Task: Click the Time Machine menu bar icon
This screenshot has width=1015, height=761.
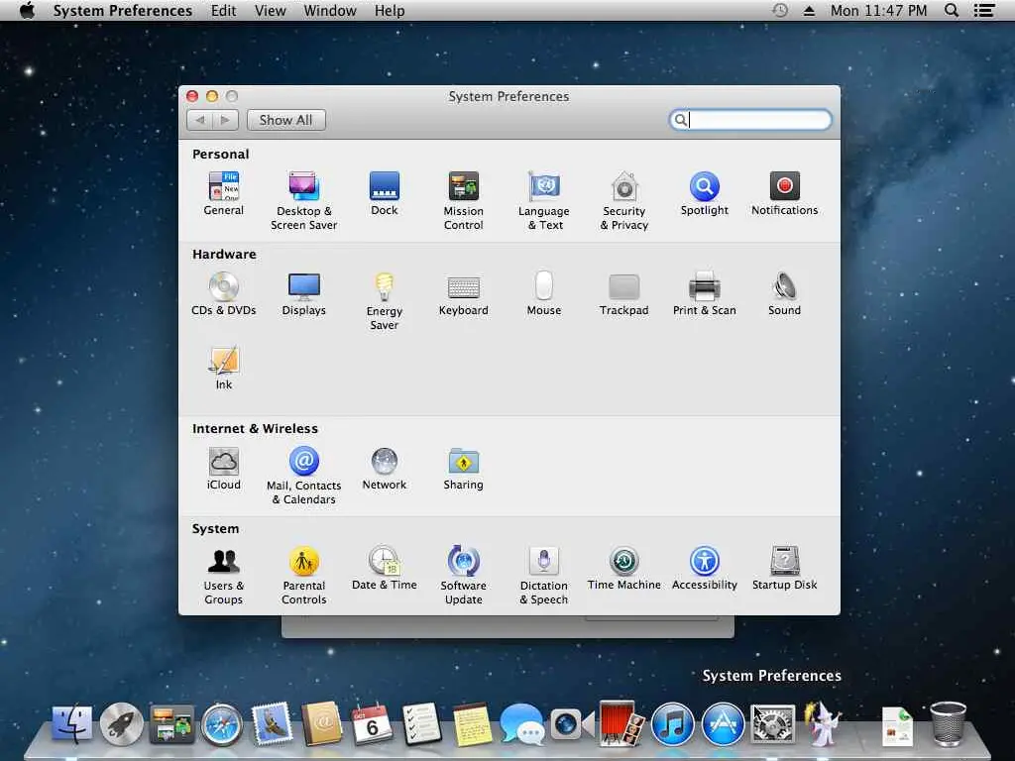Action: tap(780, 10)
